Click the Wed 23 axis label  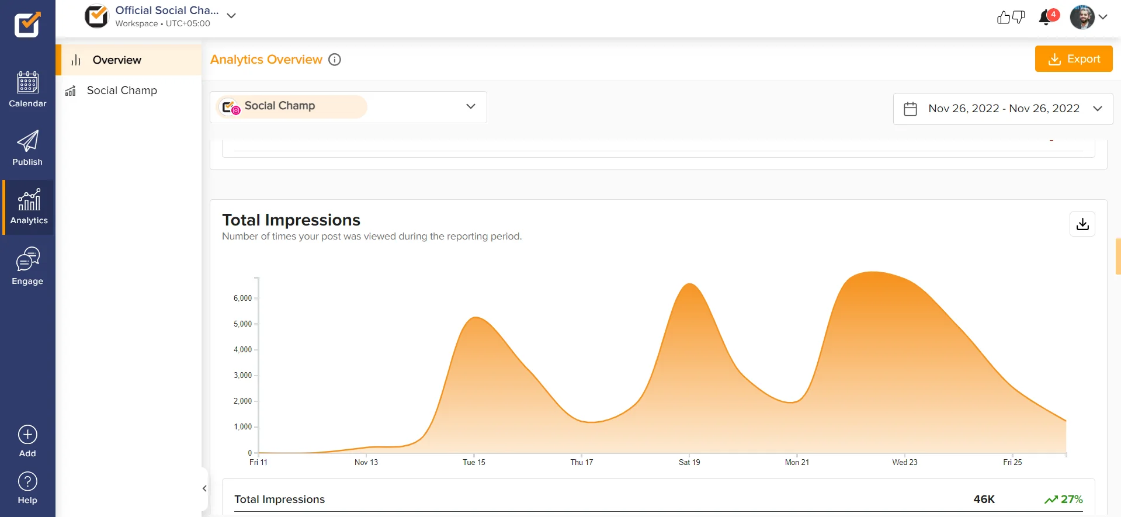pyautogui.click(x=904, y=462)
